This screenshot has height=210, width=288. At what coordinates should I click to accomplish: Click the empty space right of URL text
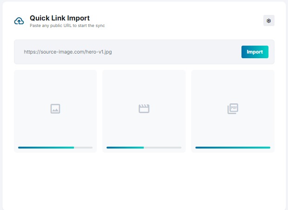coord(177,52)
